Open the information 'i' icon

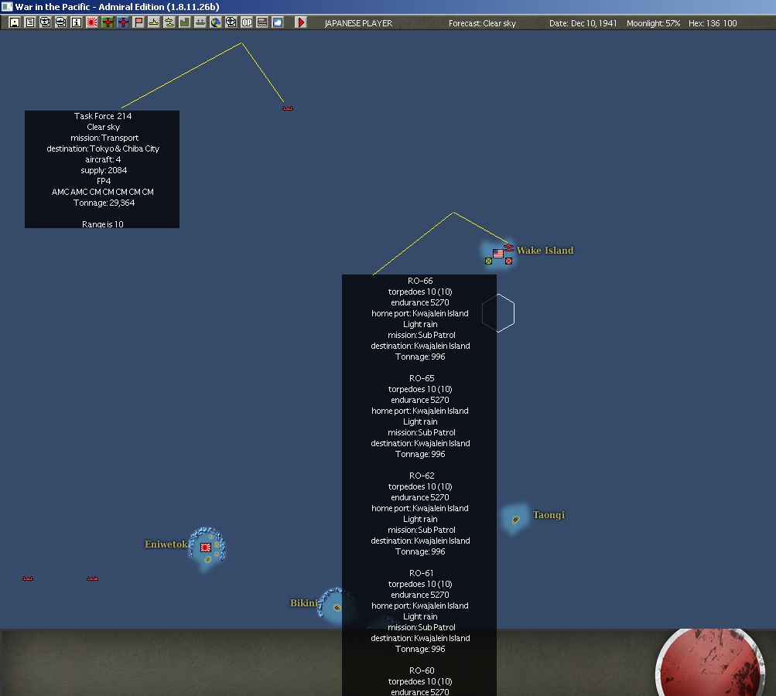[x=77, y=22]
